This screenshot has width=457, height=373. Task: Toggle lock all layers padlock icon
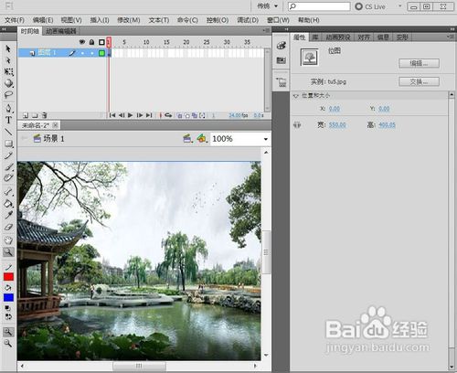pos(91,42)
